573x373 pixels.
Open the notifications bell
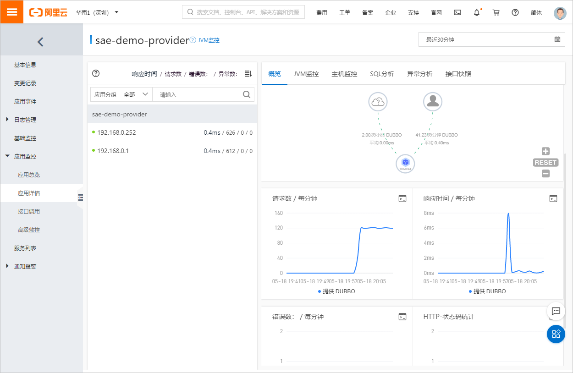tap(477, 12)
